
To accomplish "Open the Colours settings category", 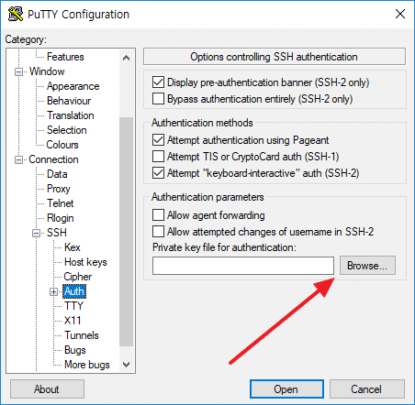I will [x=62, y=145].
